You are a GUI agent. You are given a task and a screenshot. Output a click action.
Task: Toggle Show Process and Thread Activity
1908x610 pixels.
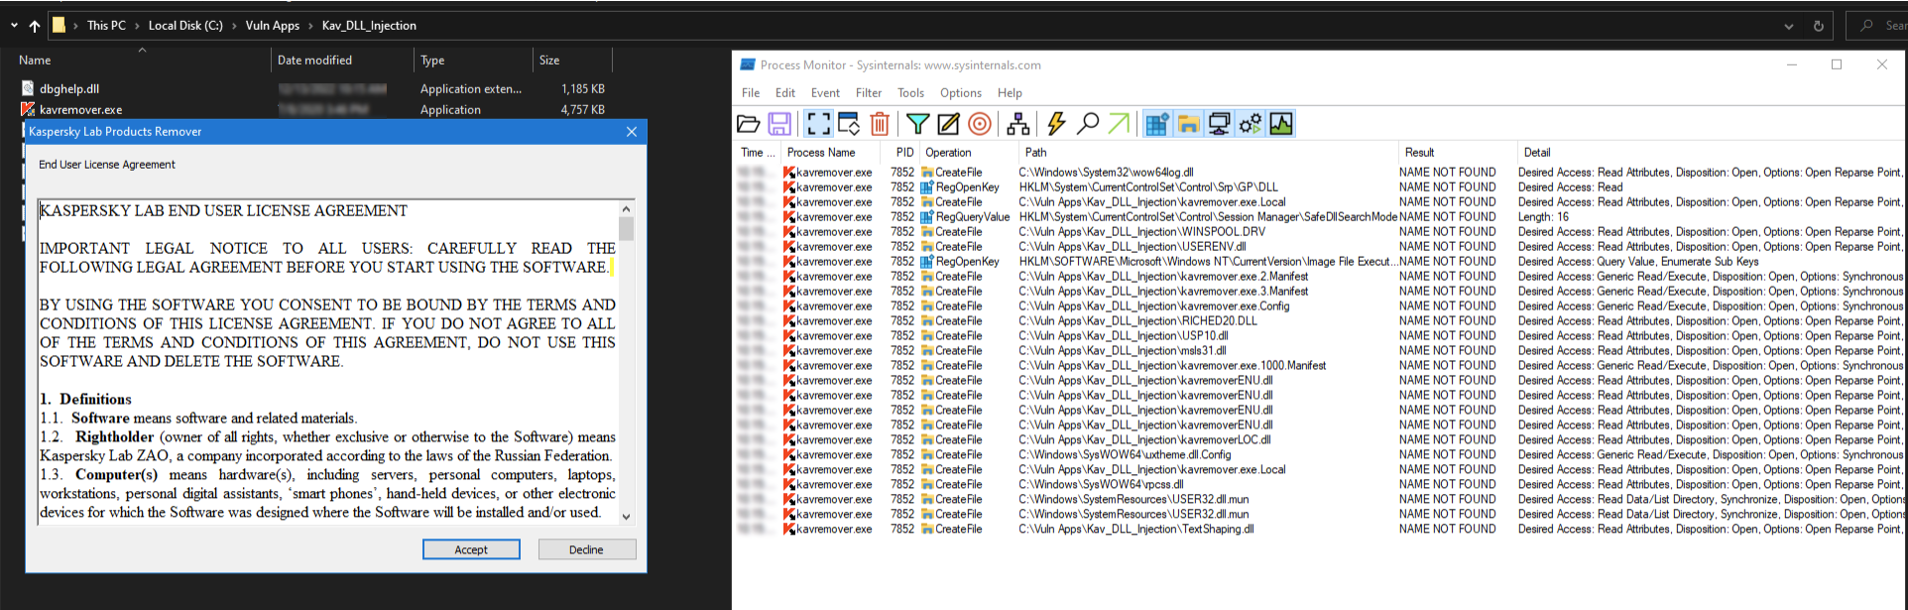[x=1250, y=124]
